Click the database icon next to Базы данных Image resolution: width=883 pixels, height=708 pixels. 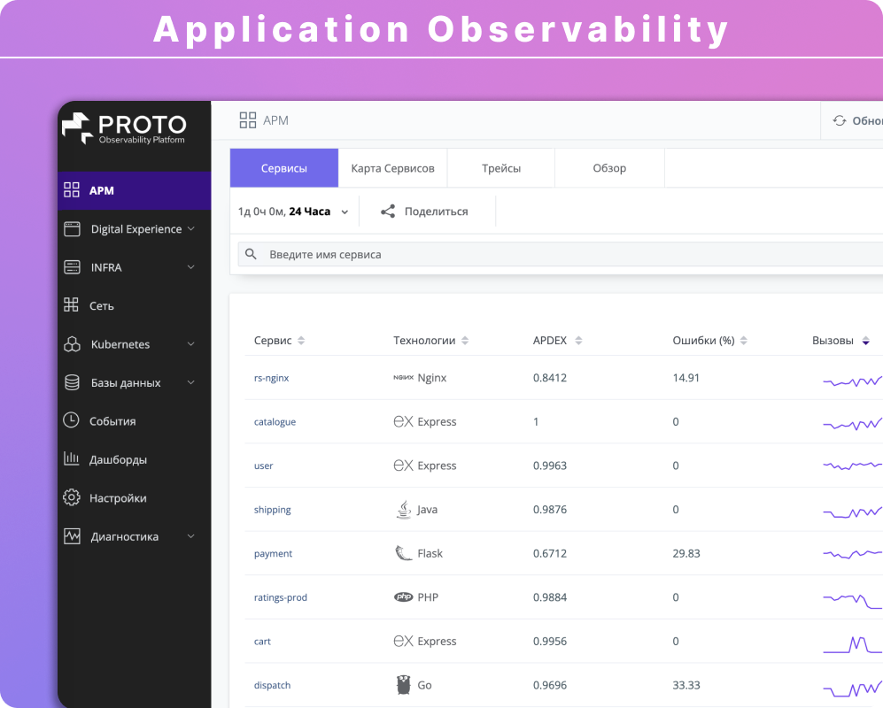click(71, 382)
